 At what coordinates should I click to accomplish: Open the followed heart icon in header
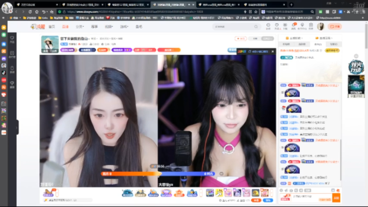(x=277, y=26)
